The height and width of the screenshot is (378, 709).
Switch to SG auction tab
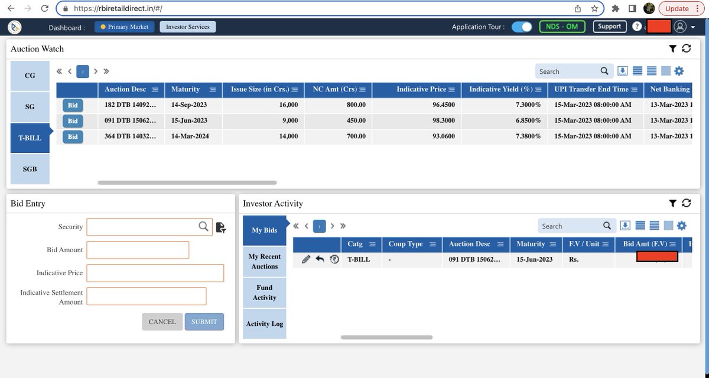(x=30, y=107)
